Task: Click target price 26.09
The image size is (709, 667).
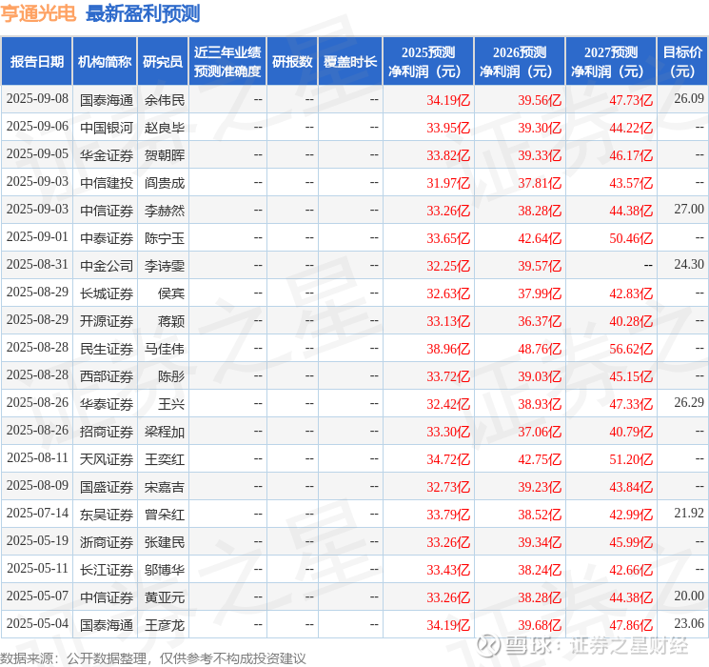Action: (689, 99)
